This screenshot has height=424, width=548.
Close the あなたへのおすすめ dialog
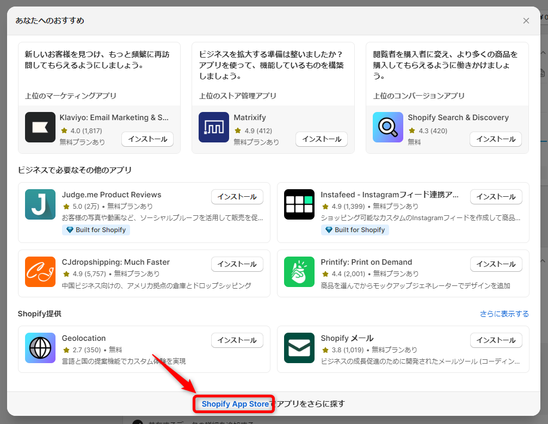point(526,21)
